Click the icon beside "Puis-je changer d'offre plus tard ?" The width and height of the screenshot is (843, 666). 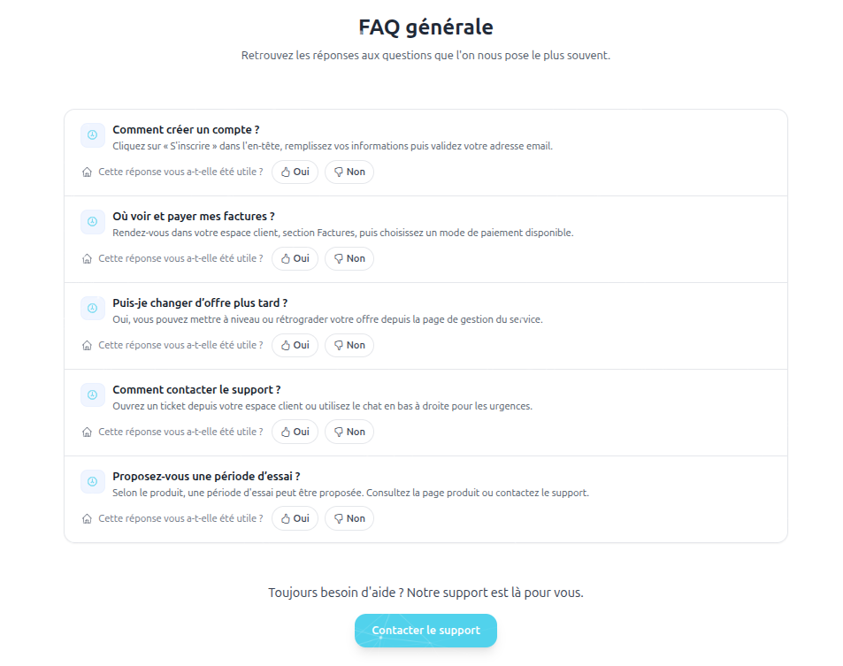[x=92, y=308]
